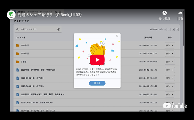This screenshot has height=120, width=194.
Task: Open 操作 dropdown for 2年特進クラス row
Action: 170,94
